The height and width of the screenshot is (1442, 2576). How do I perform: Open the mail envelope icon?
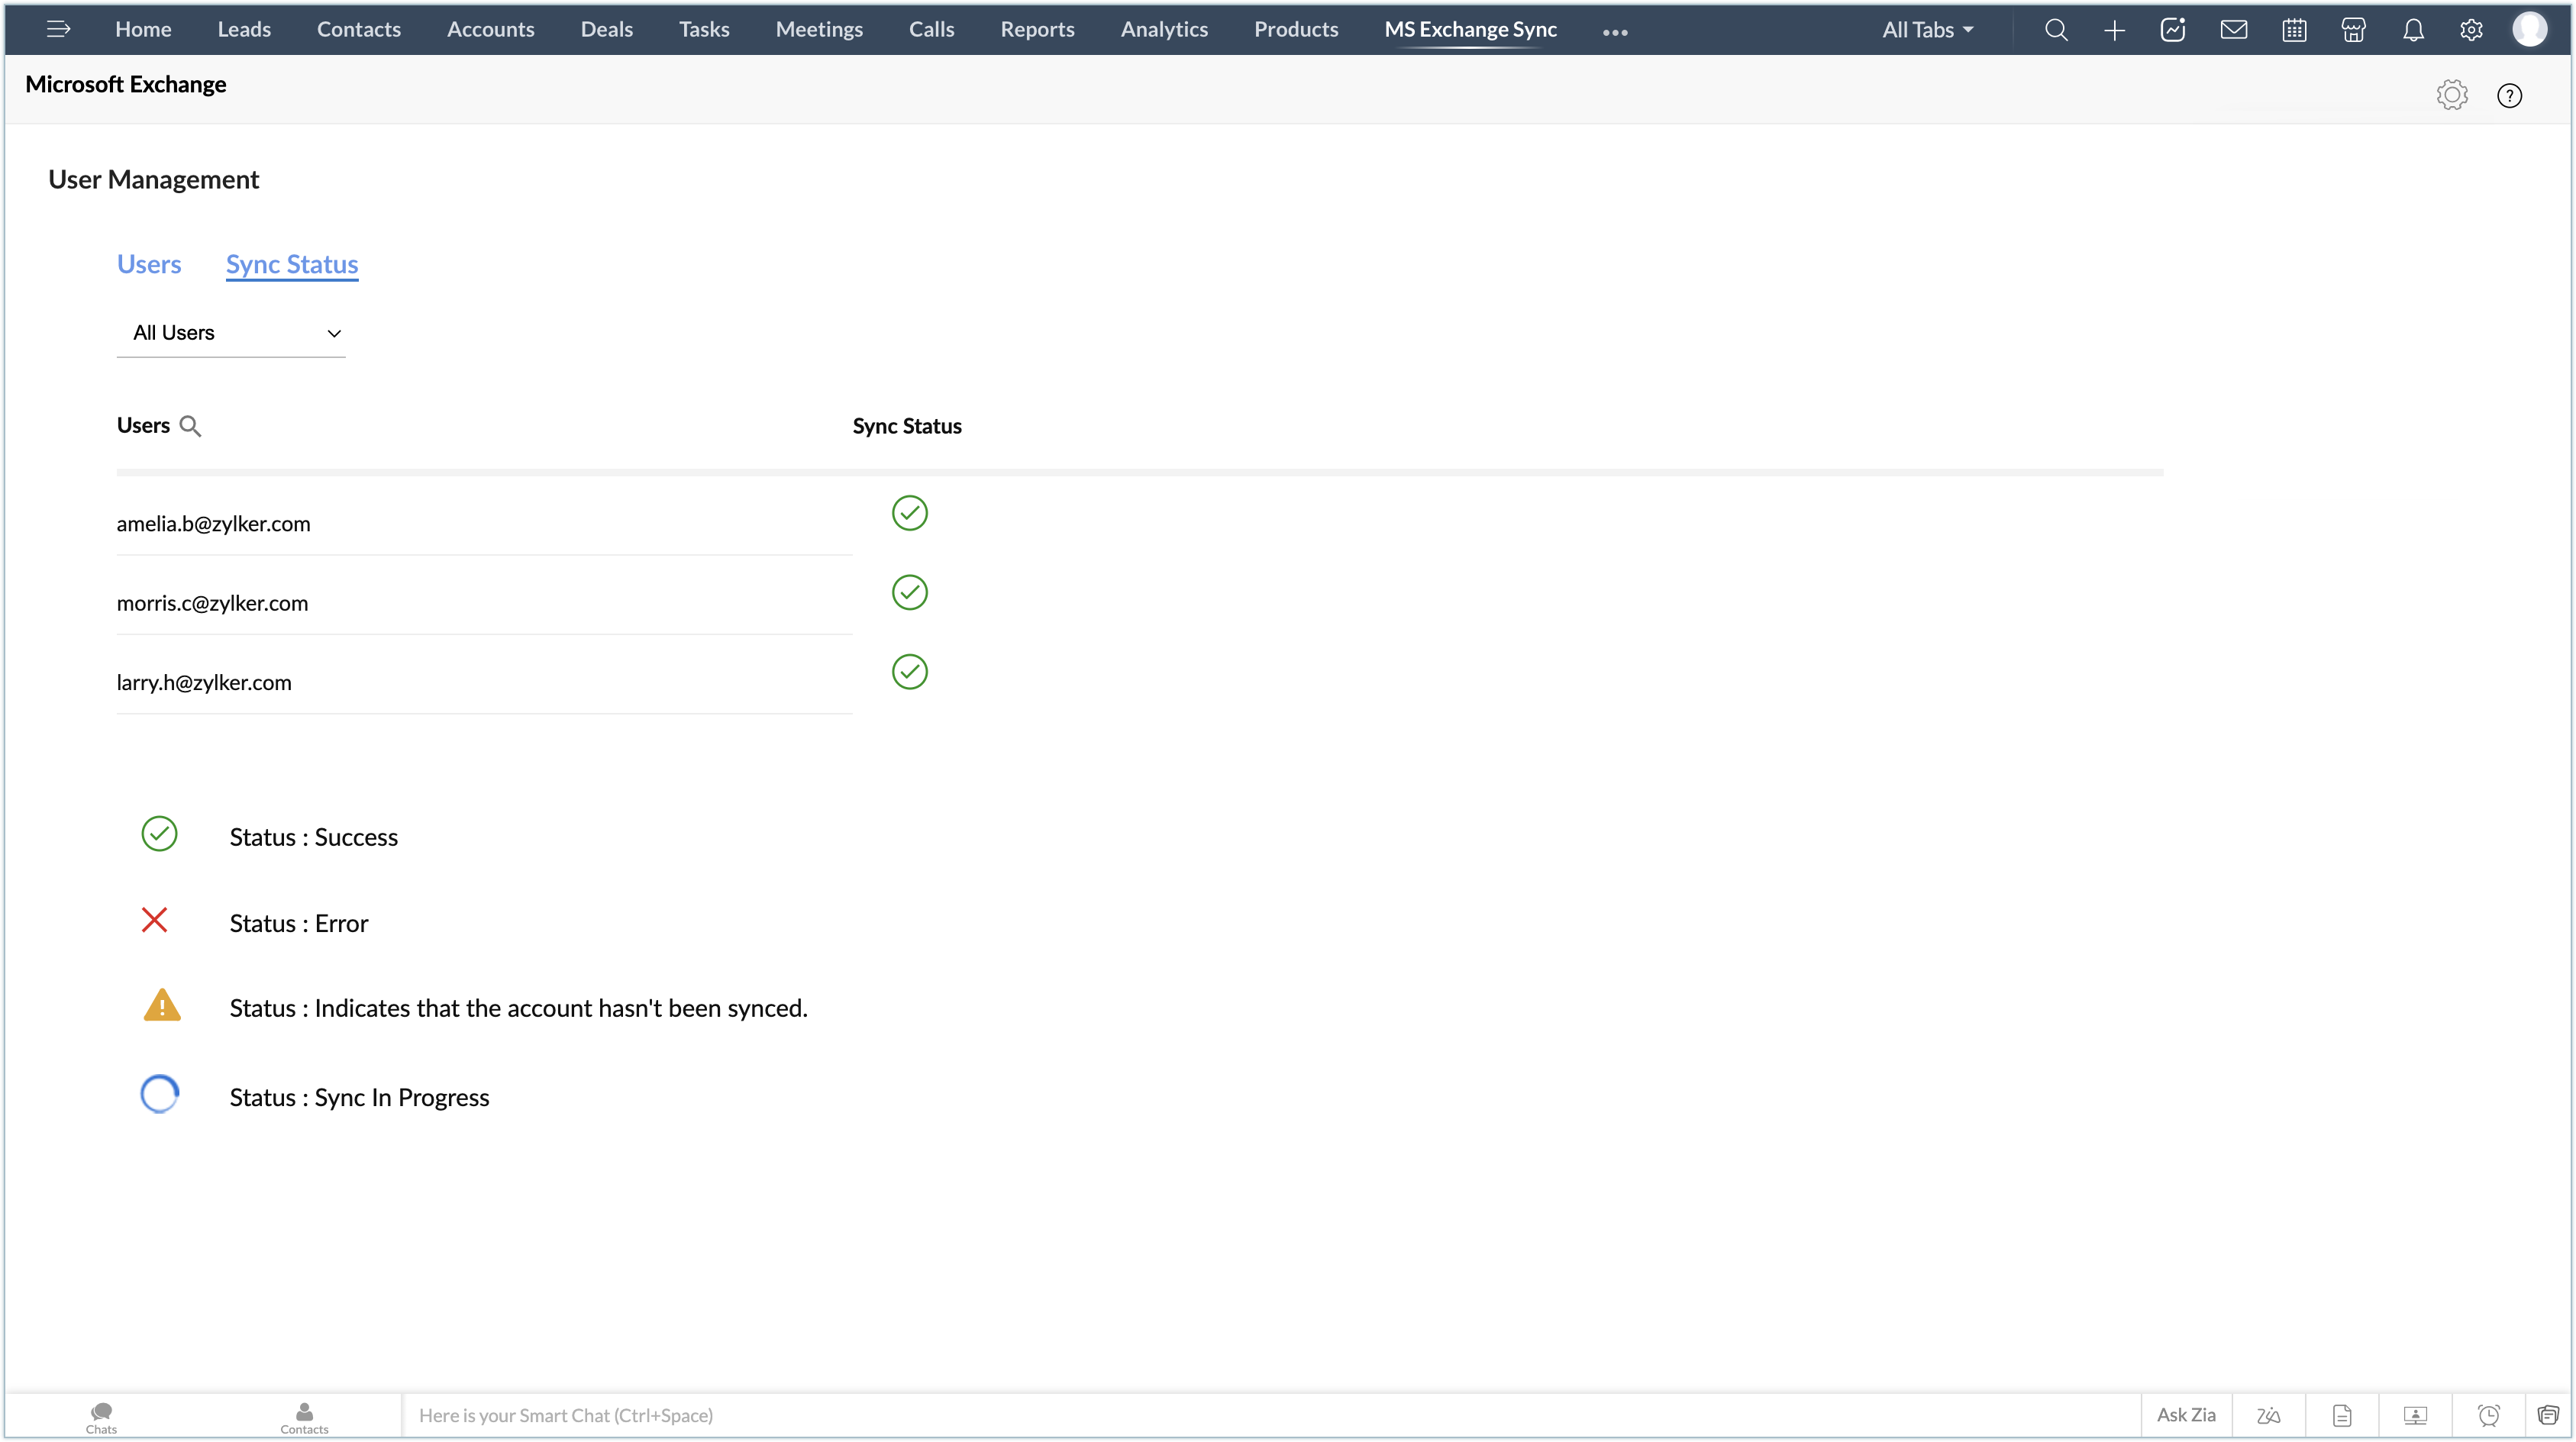click(2234, 30)
